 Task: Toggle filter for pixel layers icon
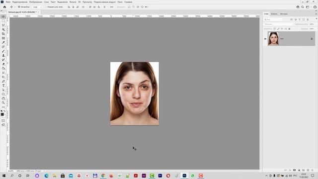[292, 19]
